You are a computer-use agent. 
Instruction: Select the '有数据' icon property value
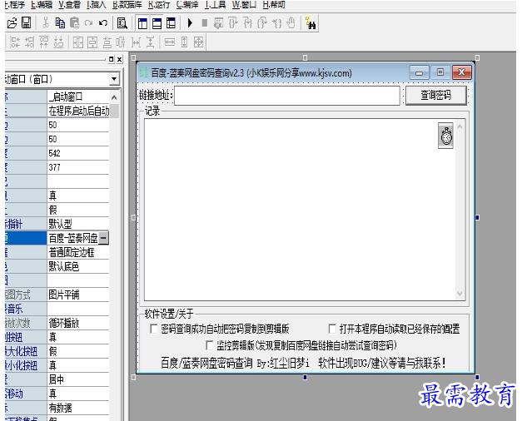pos(78,408)
